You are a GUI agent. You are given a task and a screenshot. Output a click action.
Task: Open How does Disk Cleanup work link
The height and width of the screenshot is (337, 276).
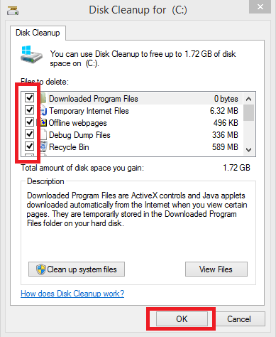coord(72,294)
